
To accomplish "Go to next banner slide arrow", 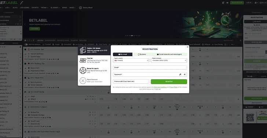I will [x=241, y=24].
